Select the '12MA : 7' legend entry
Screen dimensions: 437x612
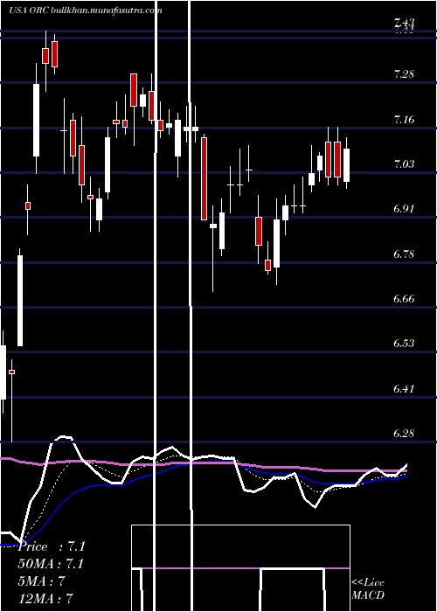(x=46, y=599)
